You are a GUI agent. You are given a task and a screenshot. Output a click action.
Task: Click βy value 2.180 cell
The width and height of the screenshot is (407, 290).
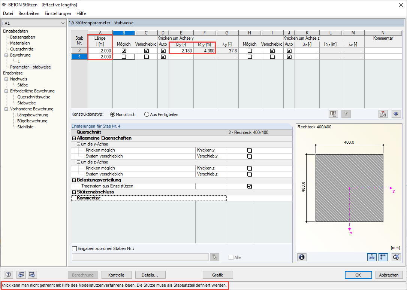point(181,51)
